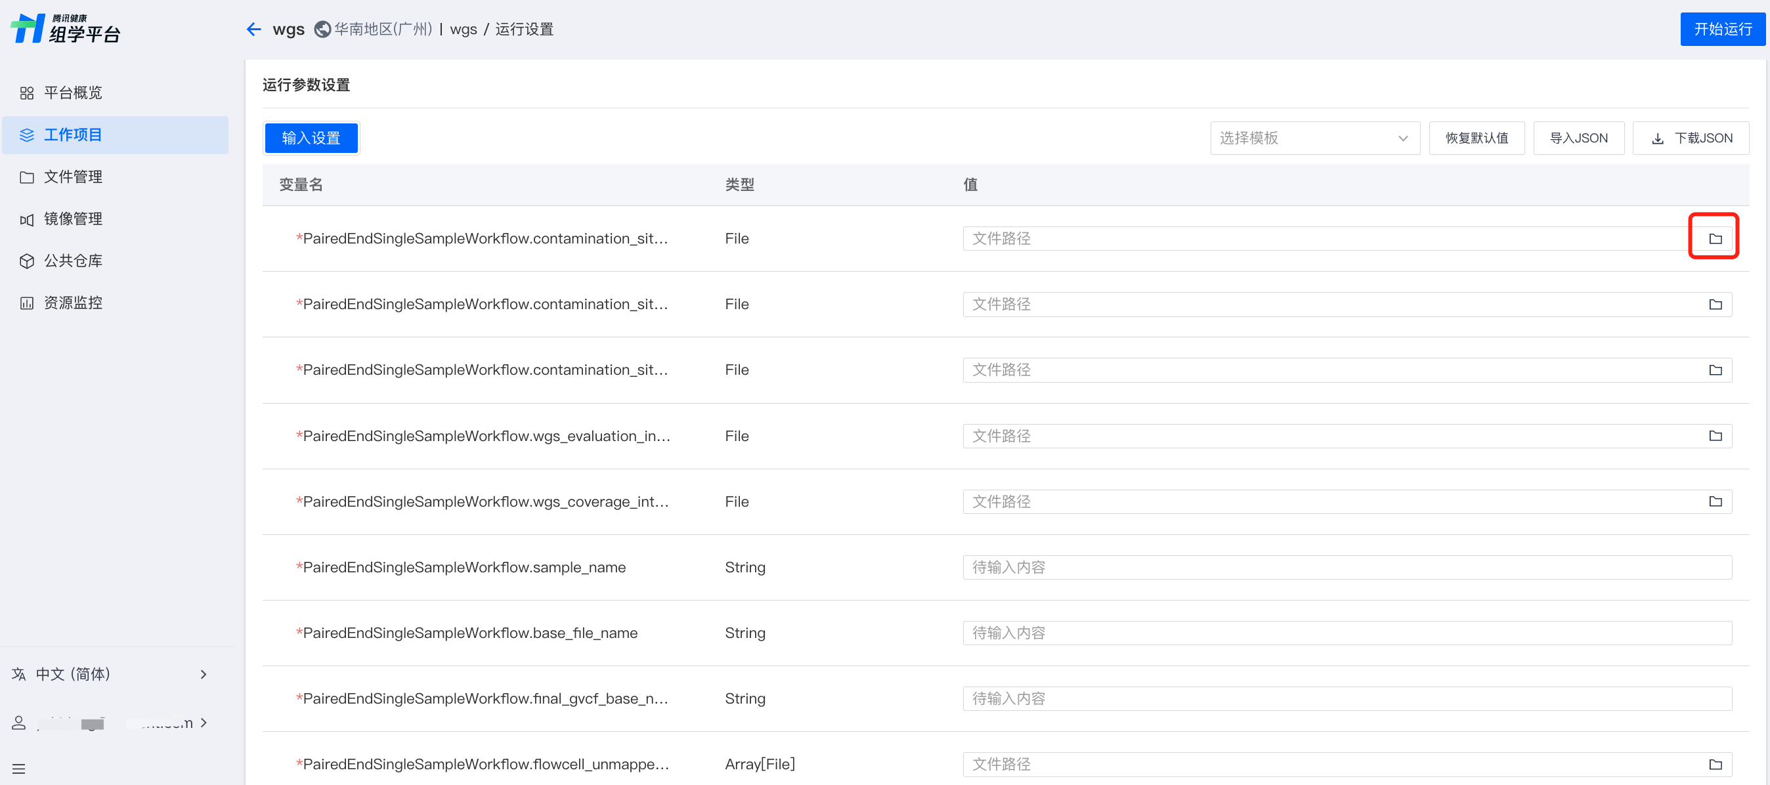Click the 导入JSON button
Screen dimensions: 1770x785
[x=1578, y=138]
